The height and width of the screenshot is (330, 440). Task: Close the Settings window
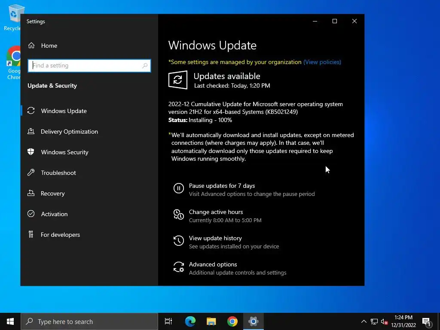(354, 21)
